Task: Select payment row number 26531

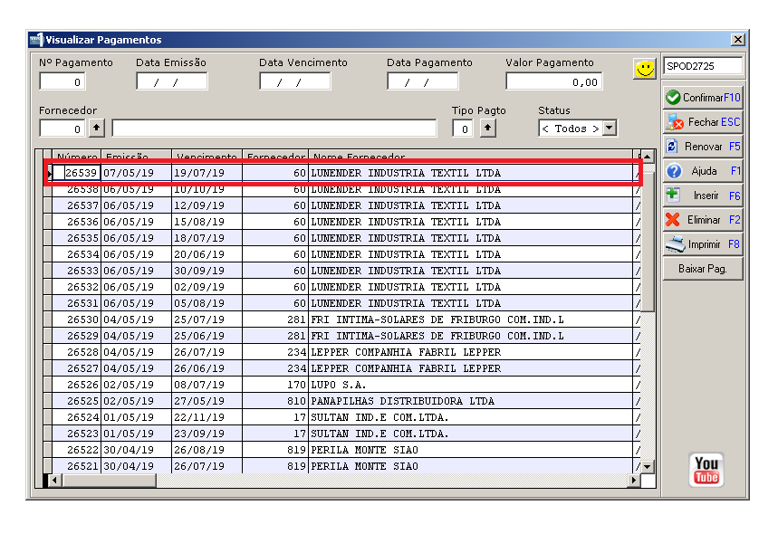Action: click(342, 303)
